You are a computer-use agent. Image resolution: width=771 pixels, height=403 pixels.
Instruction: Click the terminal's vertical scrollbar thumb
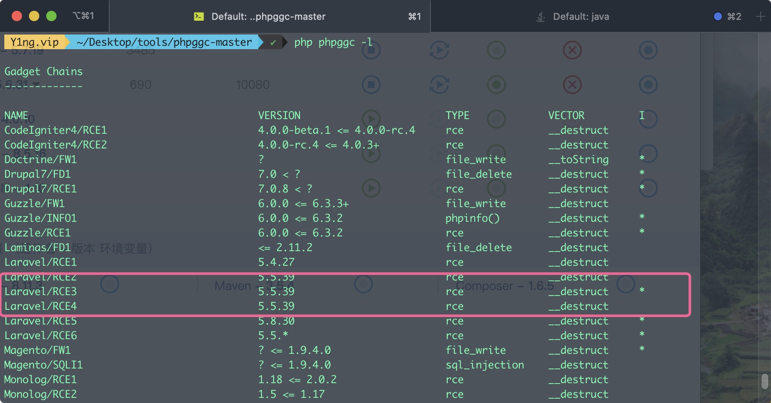765,381
